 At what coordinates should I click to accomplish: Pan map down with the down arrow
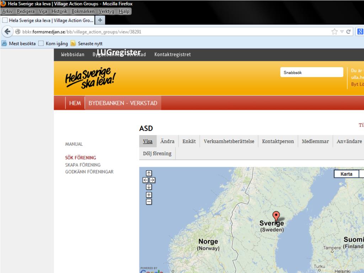coord(149,187)
